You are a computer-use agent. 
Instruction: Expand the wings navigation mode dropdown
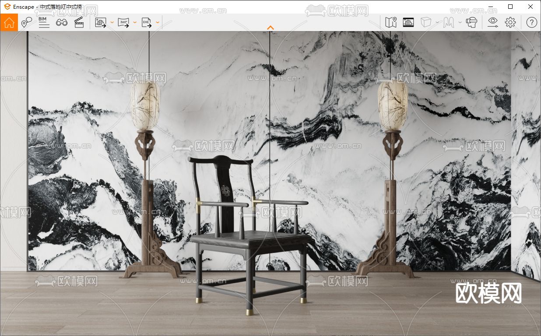(x=460, y=22)
